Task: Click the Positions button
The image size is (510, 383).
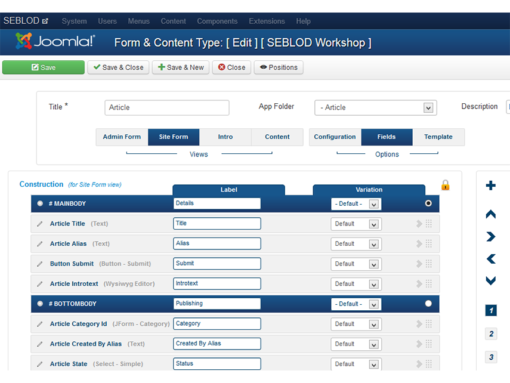Action: click(x=278, y=67)
